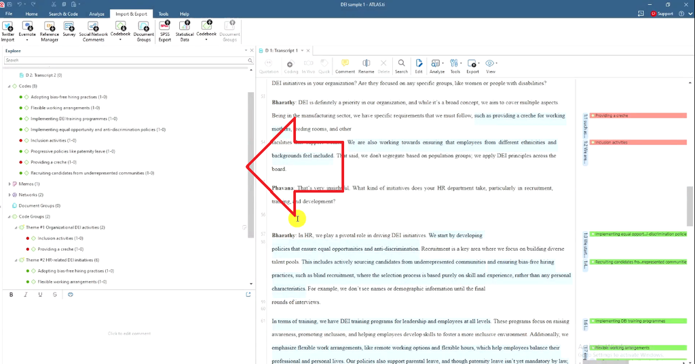
Task: Switch to the Analyze ribbon tab
Action: (96, 14)
